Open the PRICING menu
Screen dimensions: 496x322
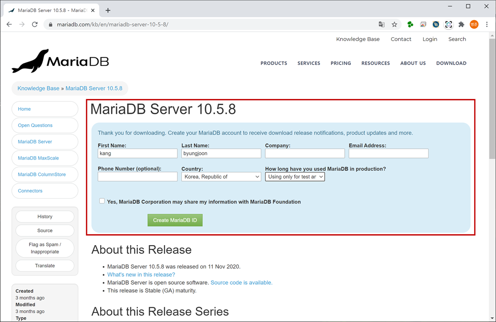(x=341, y=63)
